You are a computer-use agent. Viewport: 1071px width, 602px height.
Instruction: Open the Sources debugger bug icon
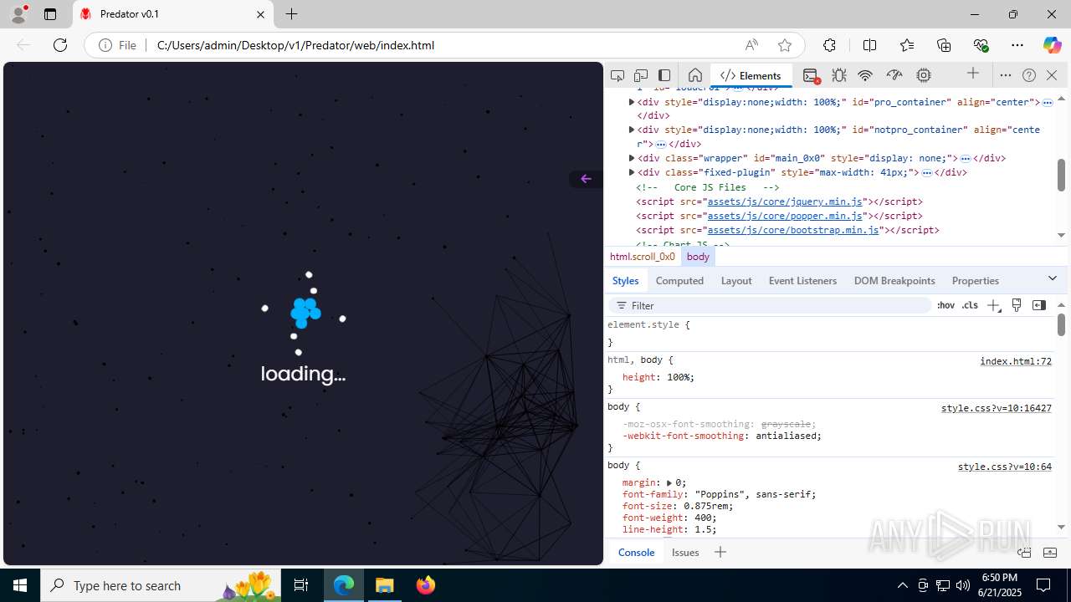click(x=839, y=75)
